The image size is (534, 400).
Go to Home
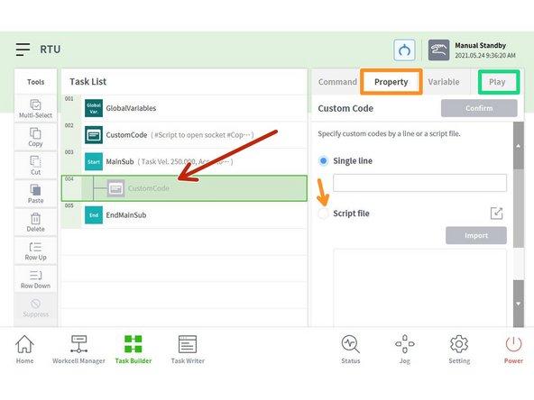click(x=24, y=350)
